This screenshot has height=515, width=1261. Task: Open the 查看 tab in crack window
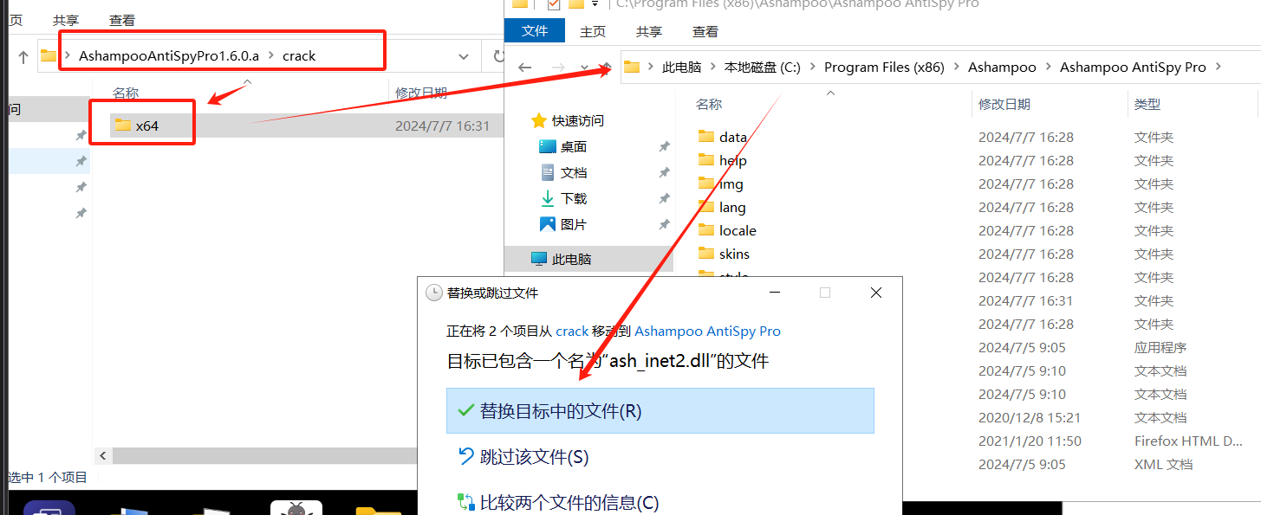click(122, 20)
